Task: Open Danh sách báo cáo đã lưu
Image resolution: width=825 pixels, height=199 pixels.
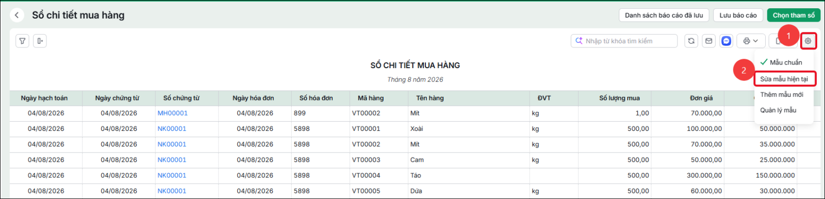Action: 664,15
